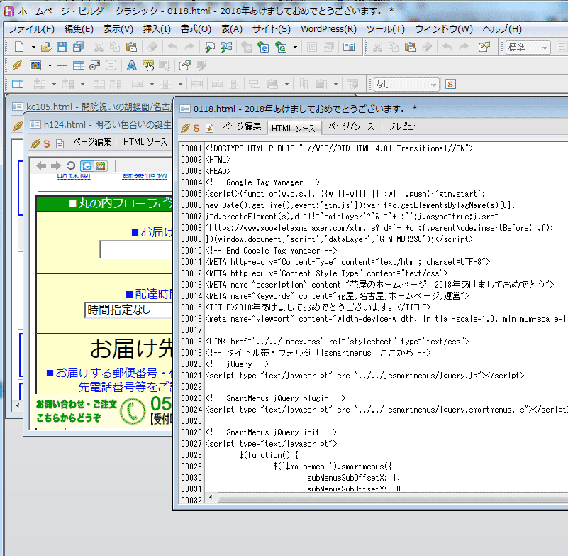Click the insert image icon
This screenshot has width=568, height=556.
point(35,65)
